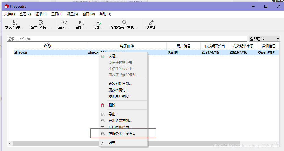The image size is (284, 151).
Task: Choose 更改到期日期... from context menu
Action: click(120, 84)
